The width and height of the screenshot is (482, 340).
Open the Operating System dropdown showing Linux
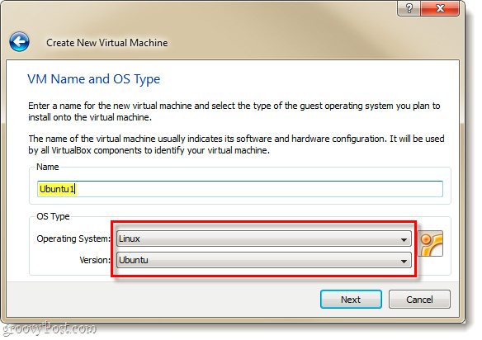pyautogui.click(x=264, y=238)
